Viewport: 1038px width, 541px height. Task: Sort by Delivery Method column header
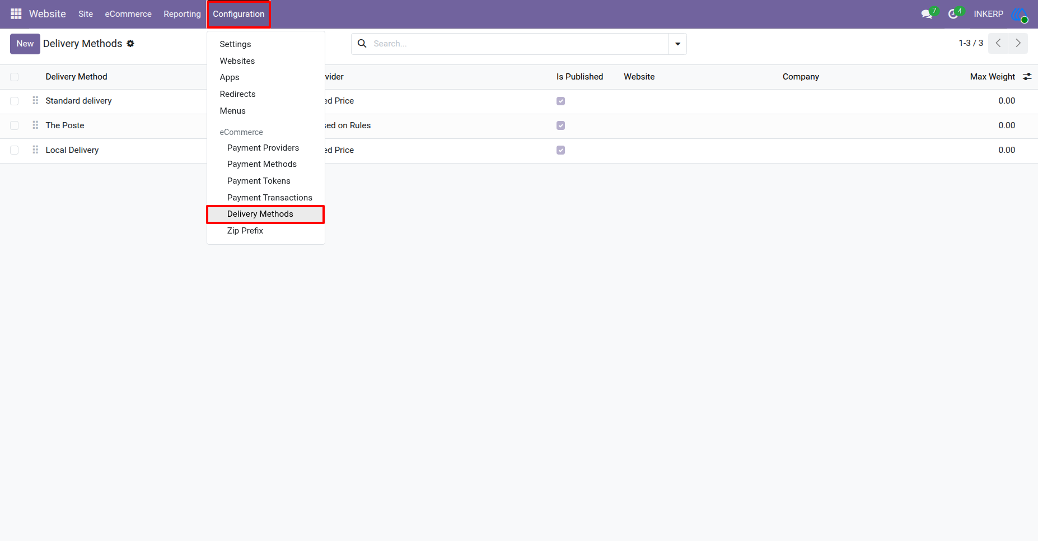click(77, 77)
